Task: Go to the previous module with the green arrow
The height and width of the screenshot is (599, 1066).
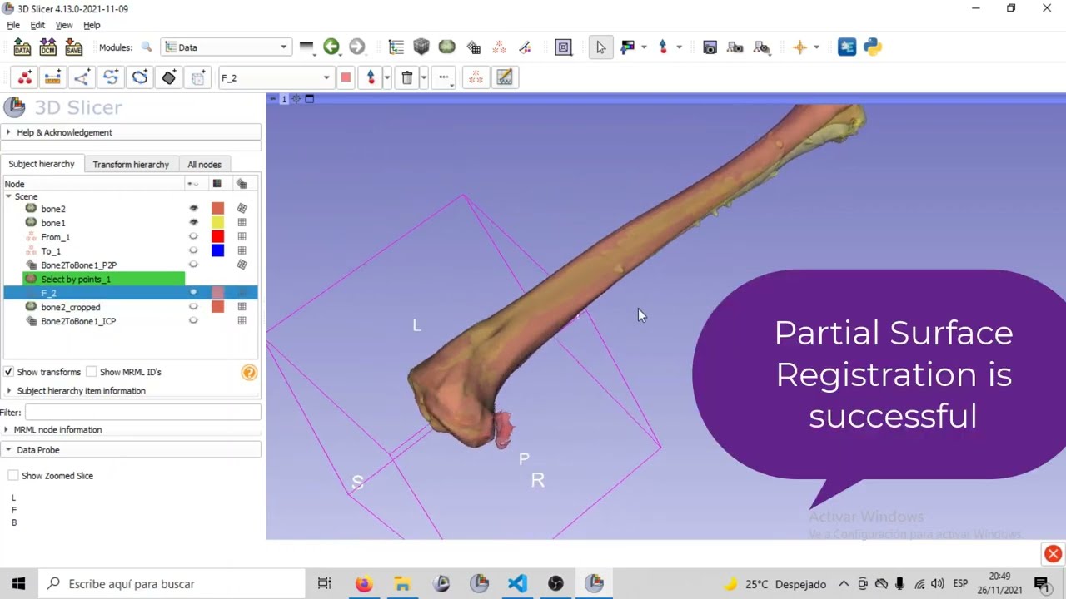Action: (331, 47)
